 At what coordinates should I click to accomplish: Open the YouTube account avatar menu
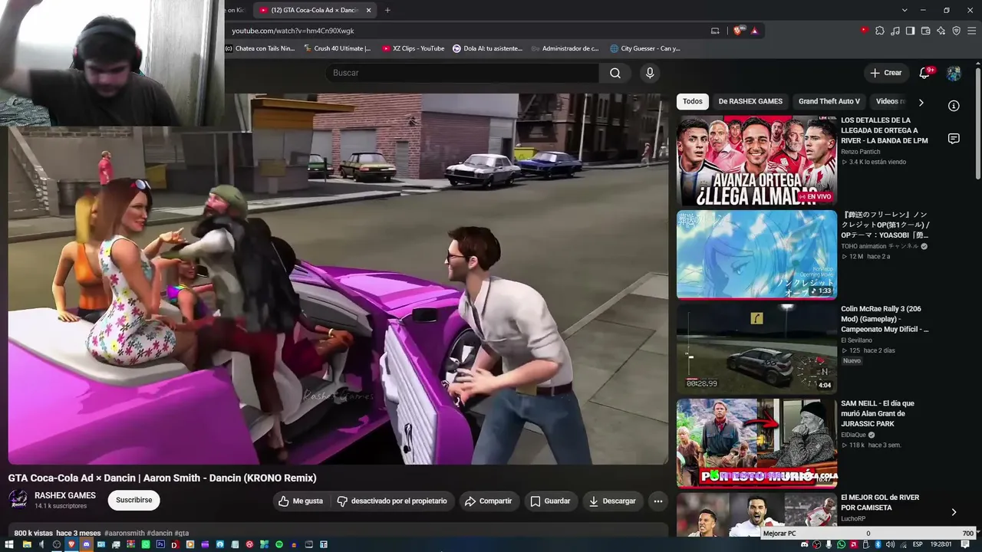point(954,73)
